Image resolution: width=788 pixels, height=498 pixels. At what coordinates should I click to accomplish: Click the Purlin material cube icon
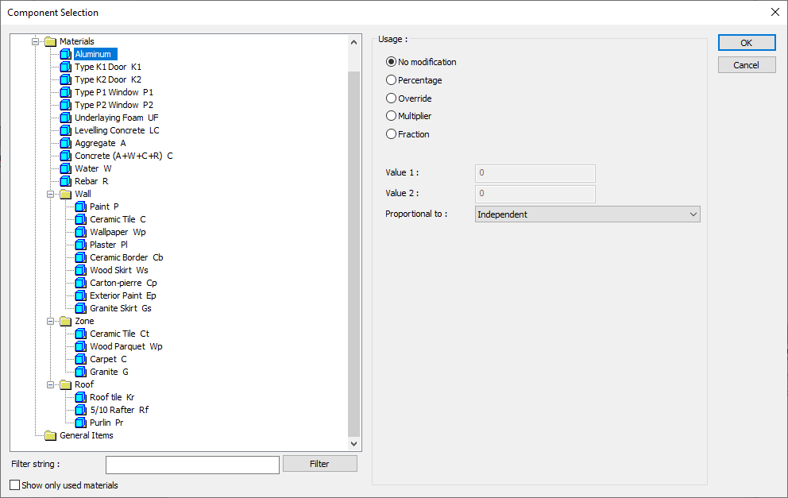point(80,423)
